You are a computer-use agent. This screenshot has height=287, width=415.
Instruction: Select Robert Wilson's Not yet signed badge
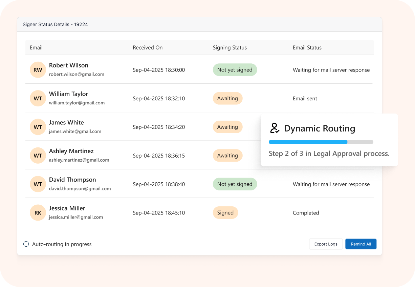click(x=235, y=70)
